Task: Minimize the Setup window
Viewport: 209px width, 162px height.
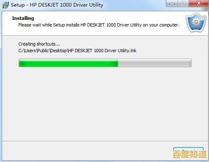Action: (172, 3)
